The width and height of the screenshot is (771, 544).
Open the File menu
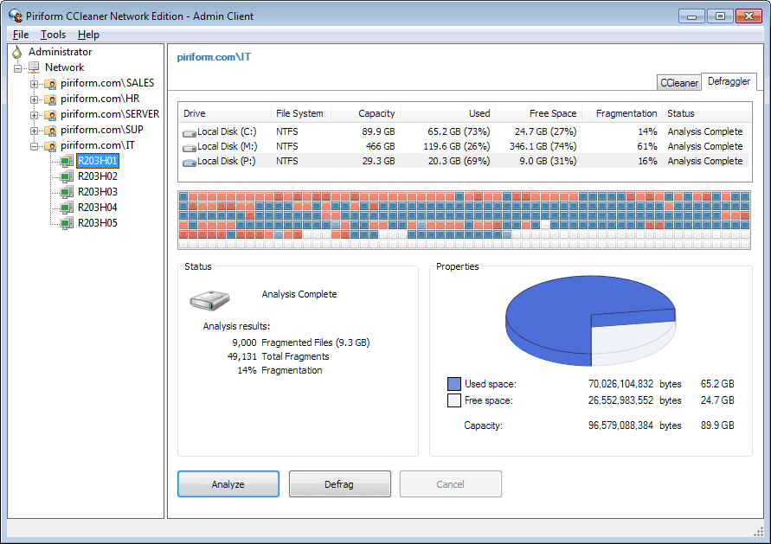click(21, 35)
